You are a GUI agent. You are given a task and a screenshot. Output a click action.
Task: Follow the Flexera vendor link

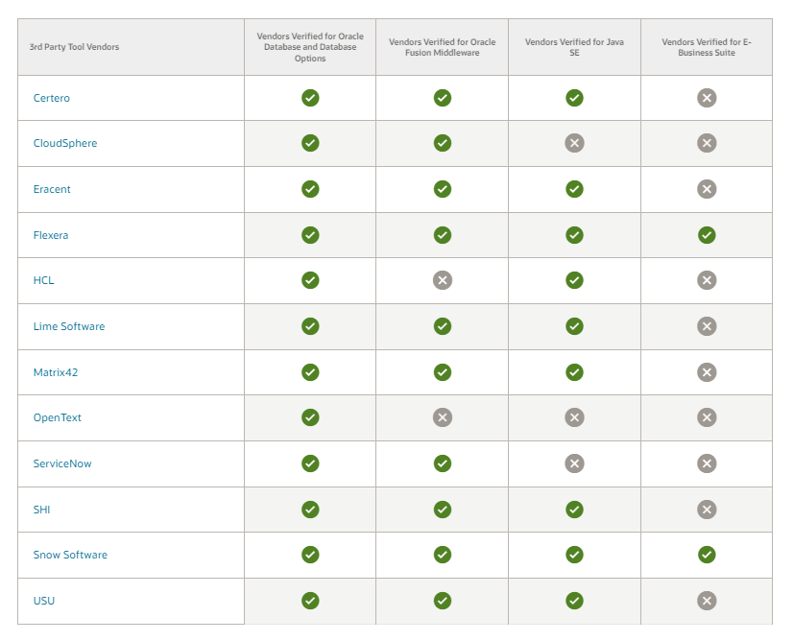[51, 235]
